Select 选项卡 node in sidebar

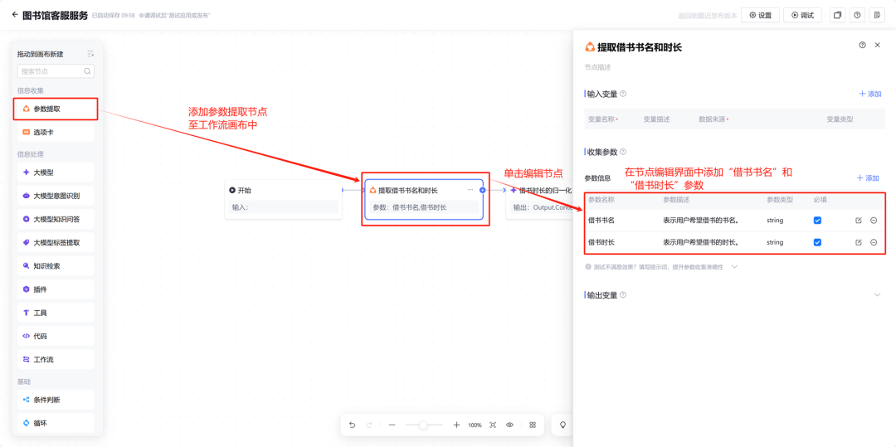56,132
